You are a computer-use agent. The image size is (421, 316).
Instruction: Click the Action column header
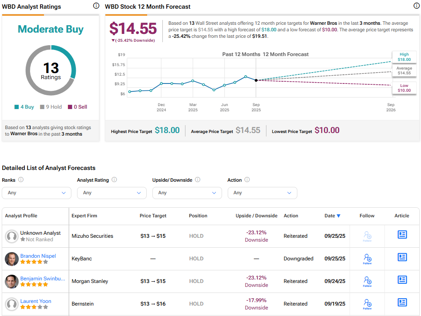point(291,216)
